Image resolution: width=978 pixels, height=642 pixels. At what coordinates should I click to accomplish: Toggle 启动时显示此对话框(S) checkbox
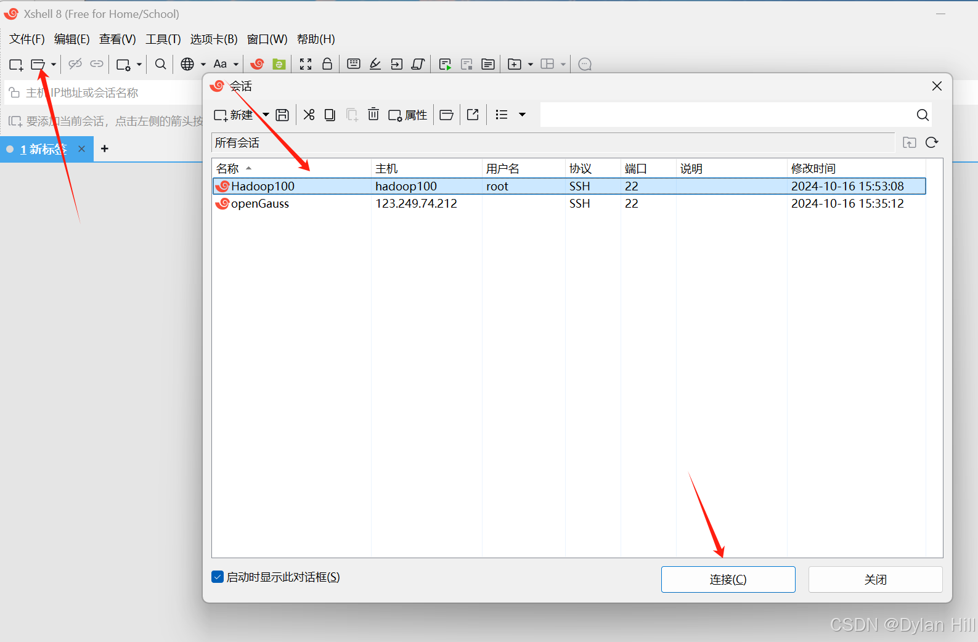tap(218, 577)
